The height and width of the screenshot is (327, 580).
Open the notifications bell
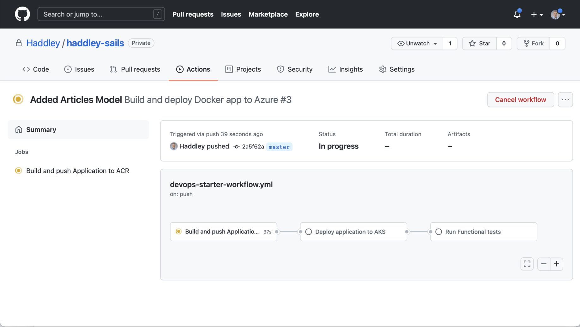[517, 15]
